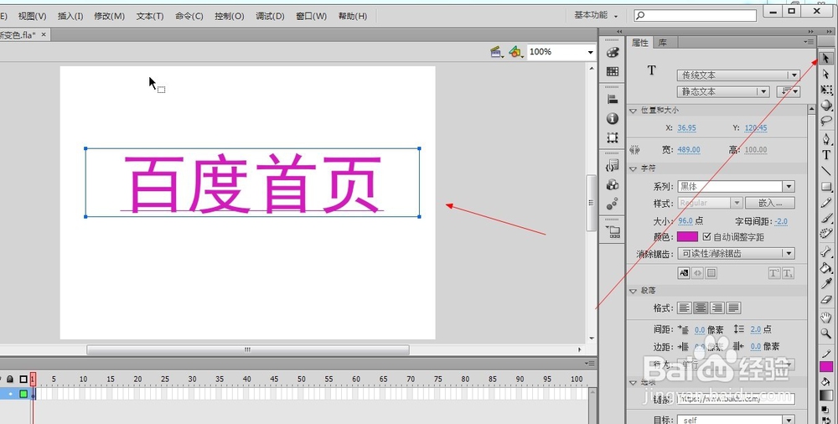Set paragraph justify alignment
838x424 pixels.
click(734, 308)
